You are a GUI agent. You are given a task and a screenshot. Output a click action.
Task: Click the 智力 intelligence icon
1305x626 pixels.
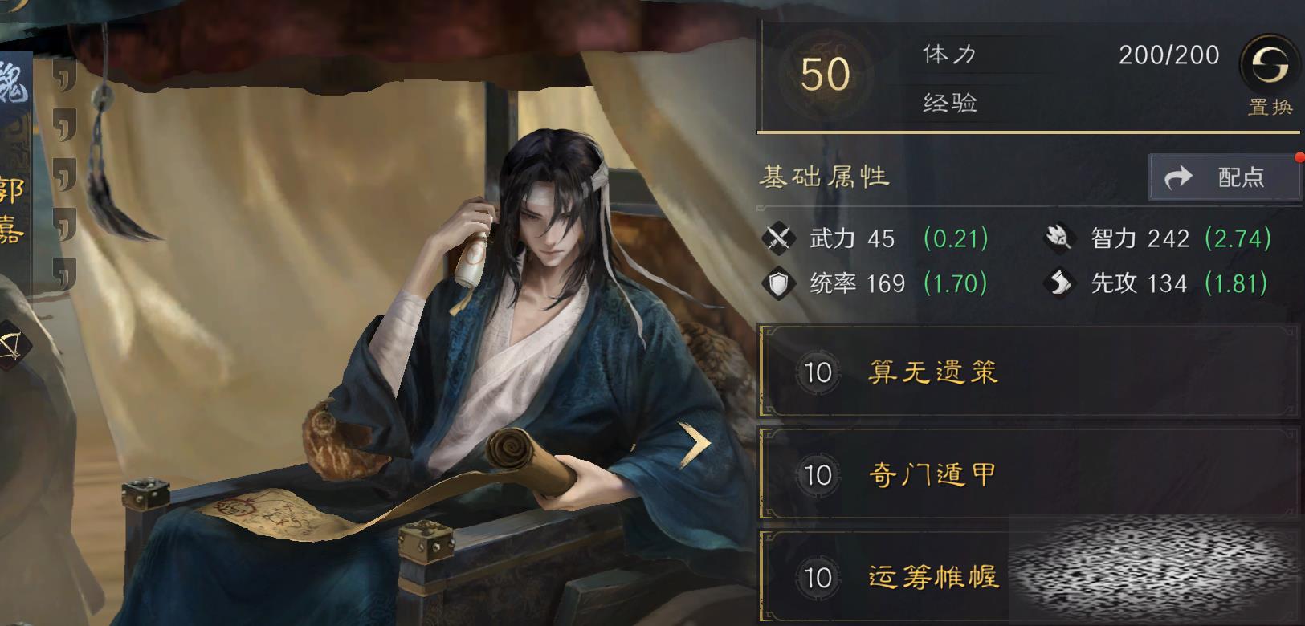(x=1060, y=238)
